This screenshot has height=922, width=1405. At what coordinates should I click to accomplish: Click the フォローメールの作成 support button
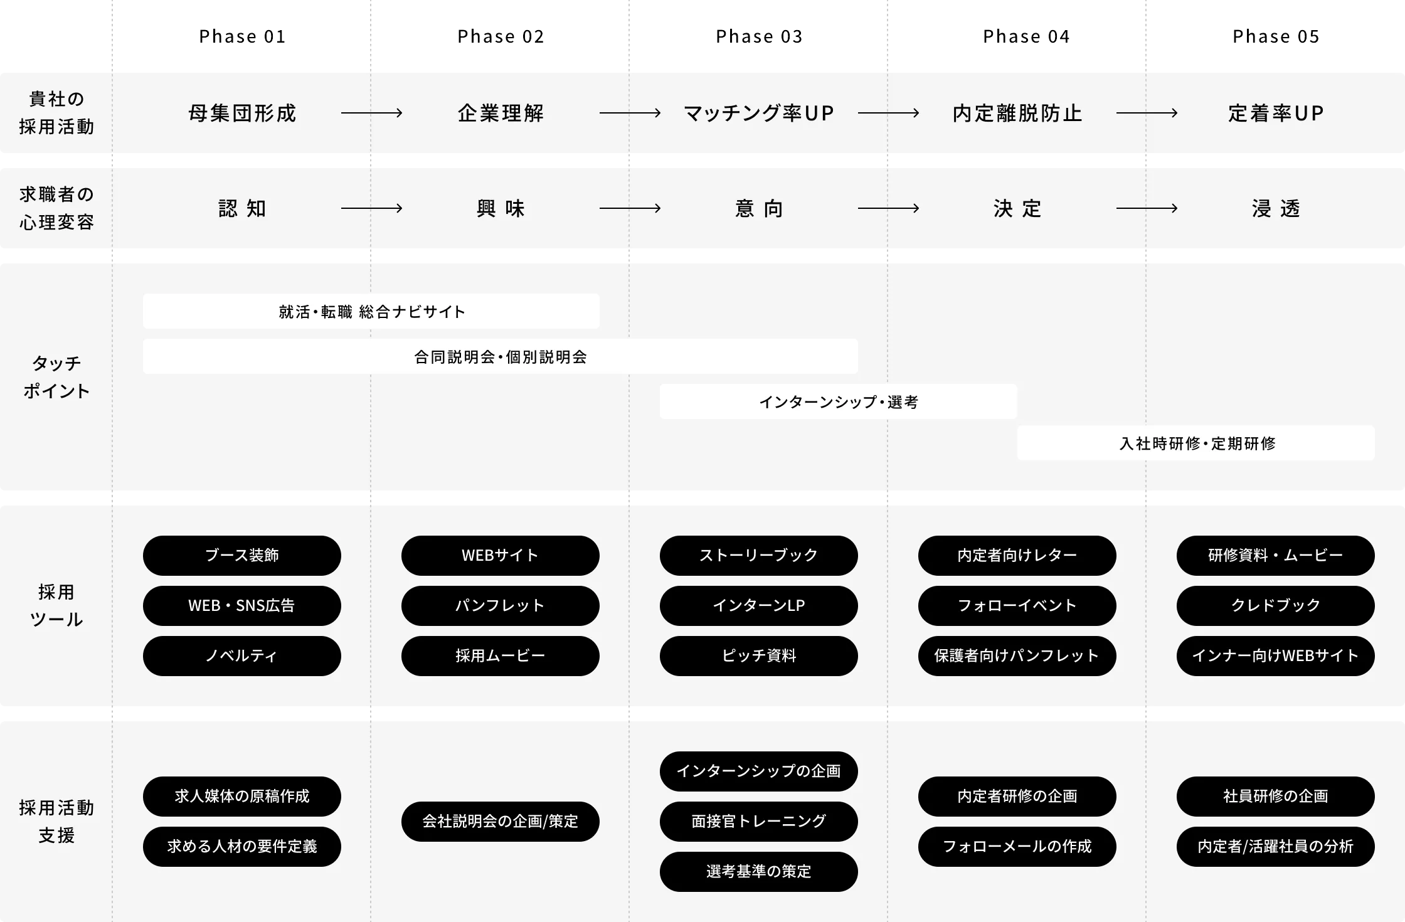tap(1017, 847)
